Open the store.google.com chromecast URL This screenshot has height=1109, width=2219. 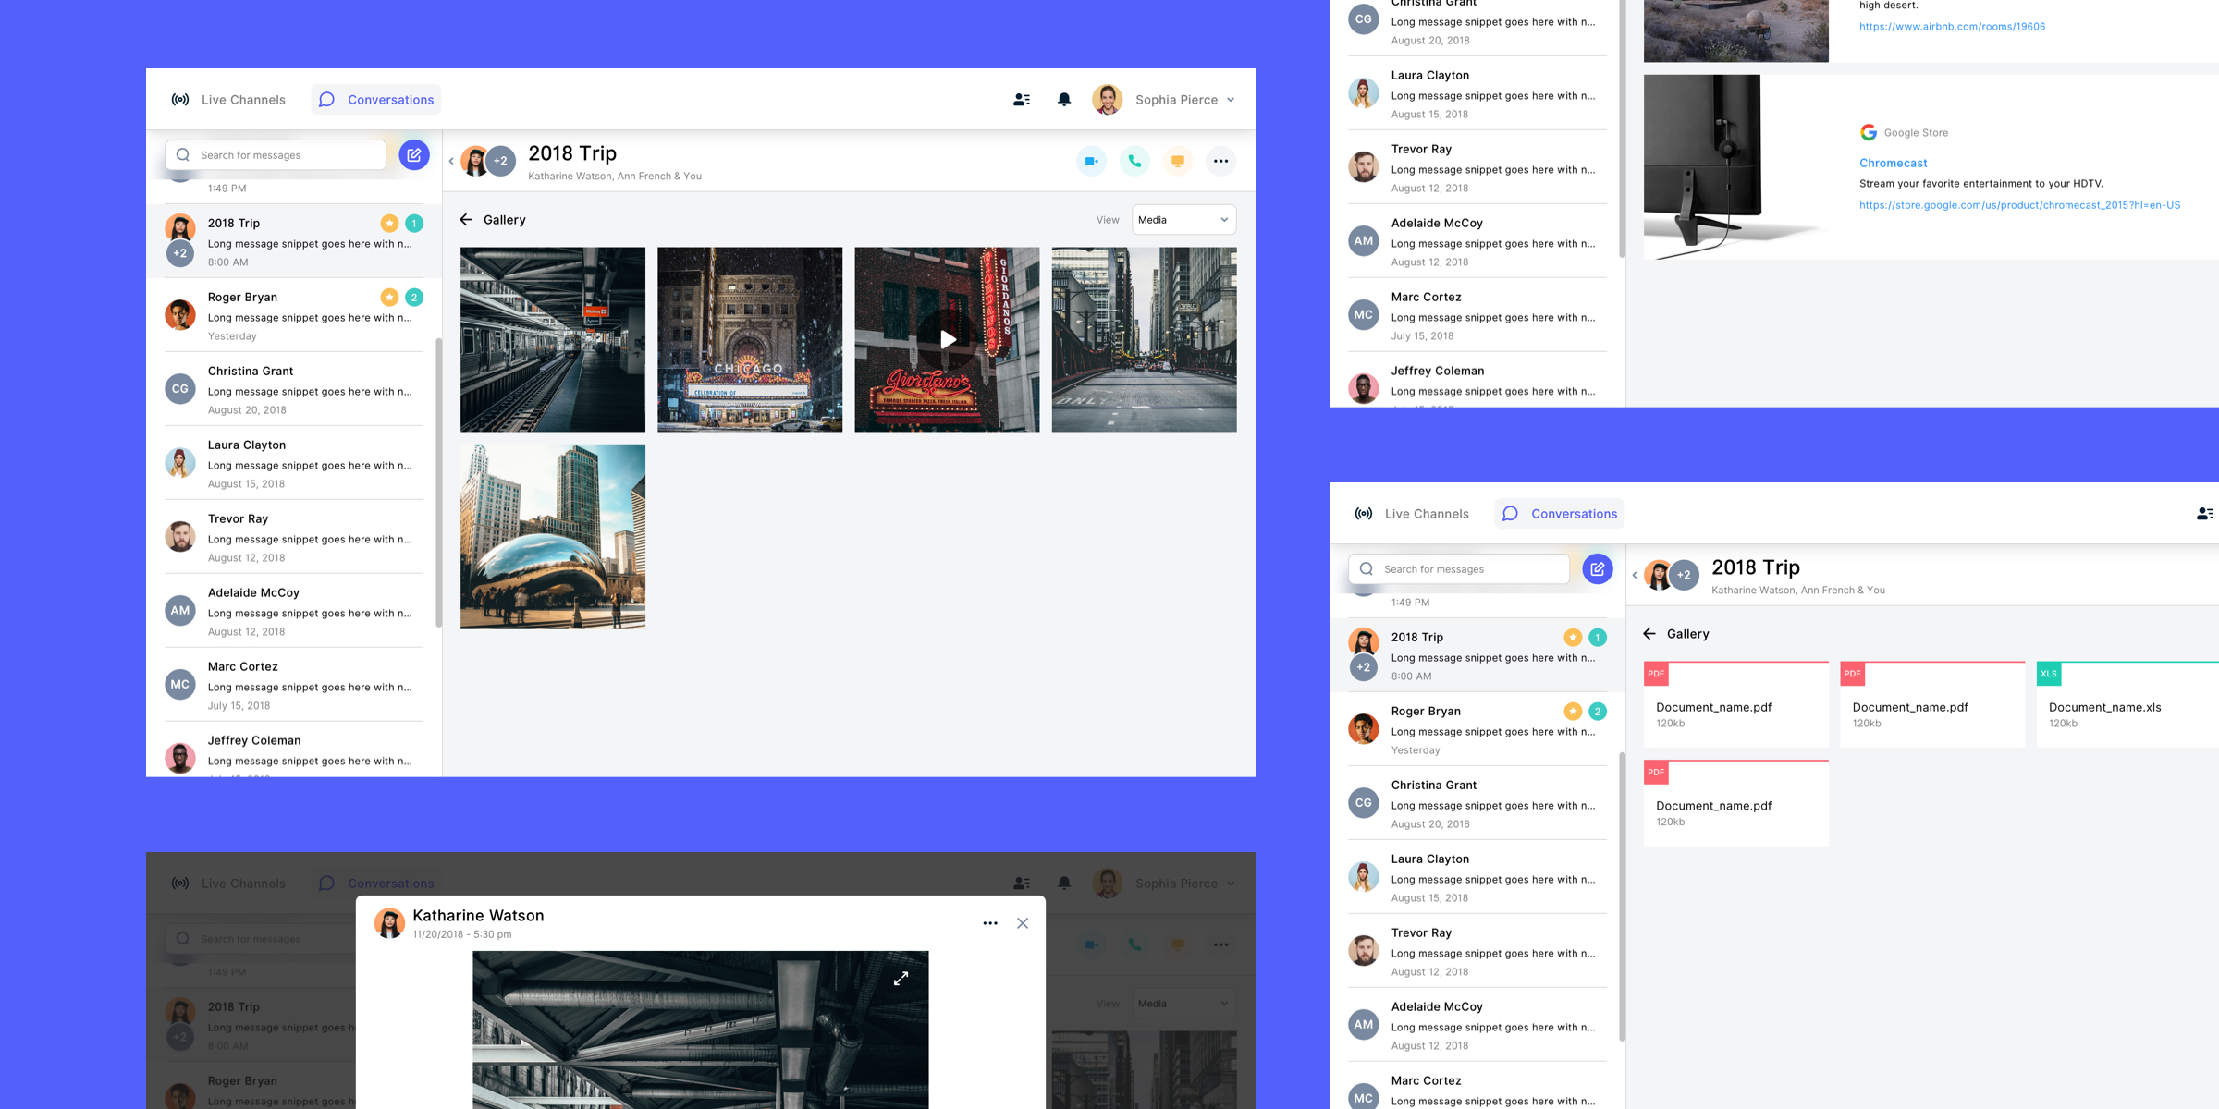(x=2019, y=205)
